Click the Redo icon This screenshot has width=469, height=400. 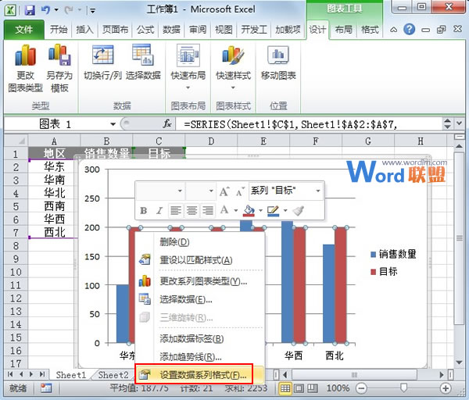pos(69,10)
